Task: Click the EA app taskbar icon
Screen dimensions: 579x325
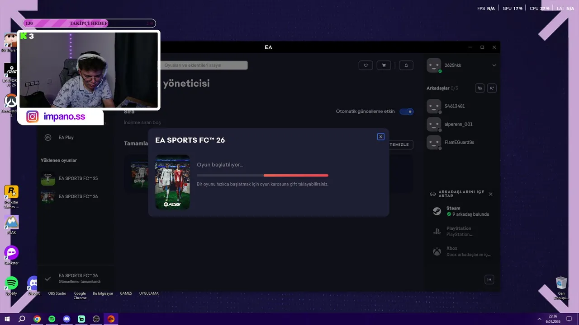Action: click(111, 319)
